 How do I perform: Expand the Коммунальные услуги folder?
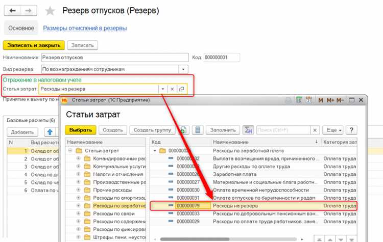click(79, 166)
